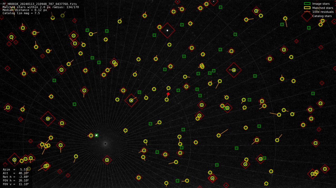This screenshot has height=188, width=336.
Task: Click the green Image stars legend square
Action: pos(307,4)
